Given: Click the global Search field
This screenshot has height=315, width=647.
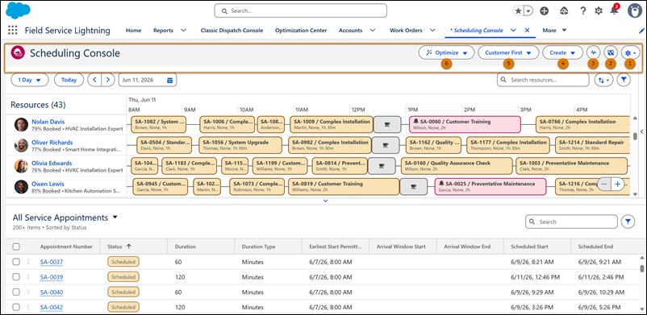Looking at the screenshot, I should click(300, 10).
